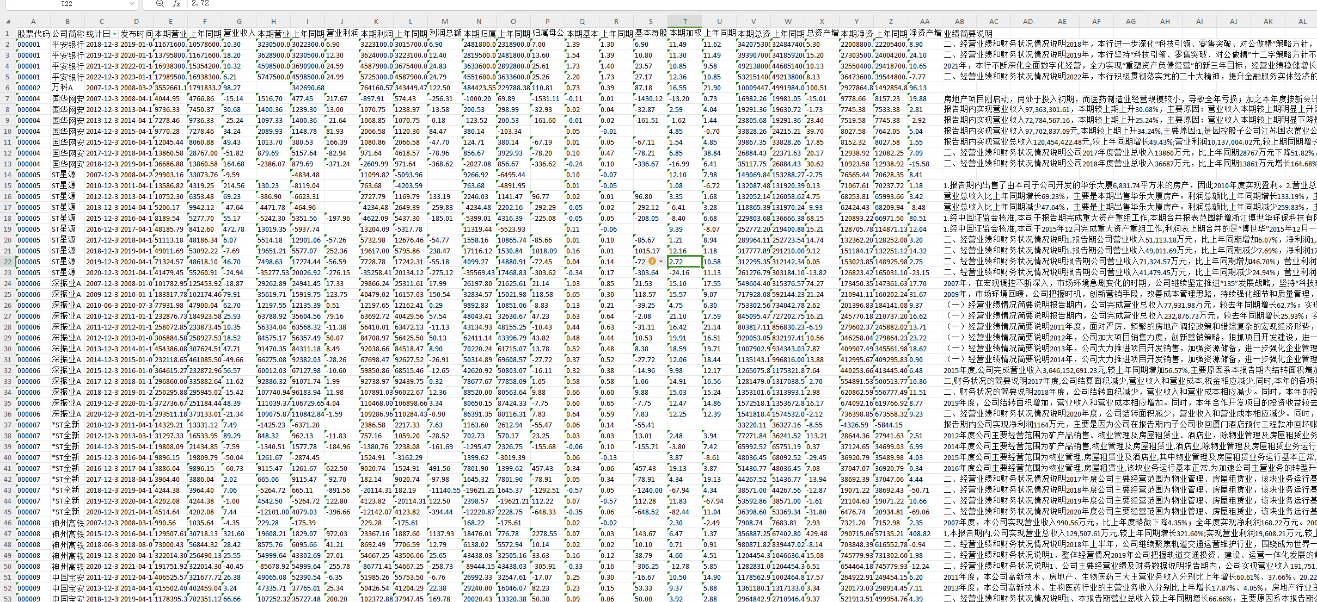The width and height of the screenshot is (1317, 602).
Task: Click the select-all corner triangle
Action: (x=8, y=22)
